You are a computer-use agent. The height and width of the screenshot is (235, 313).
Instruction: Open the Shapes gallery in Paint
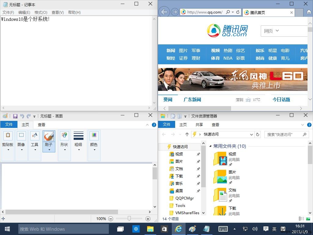(64, 141)
